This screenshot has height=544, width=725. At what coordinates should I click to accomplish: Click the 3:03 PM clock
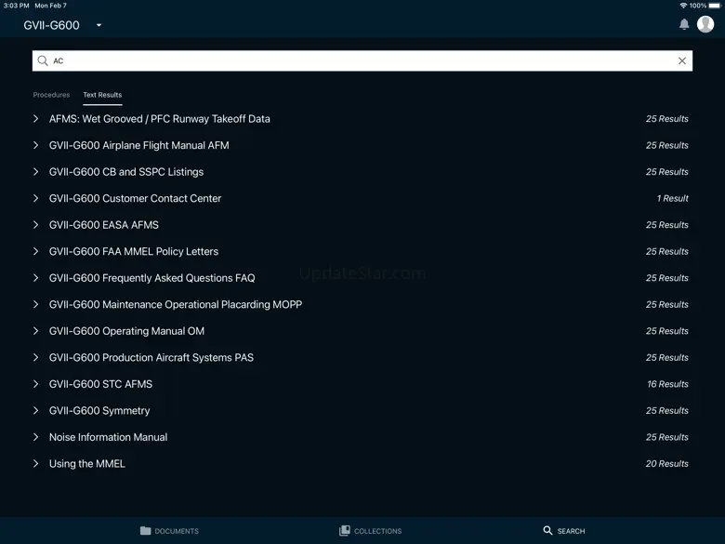[16, 6]
